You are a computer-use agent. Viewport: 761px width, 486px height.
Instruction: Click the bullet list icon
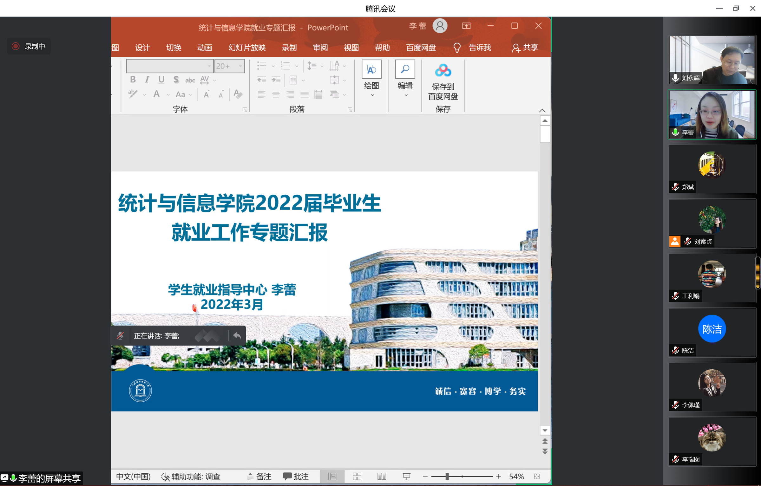click(x=262, y=66)
